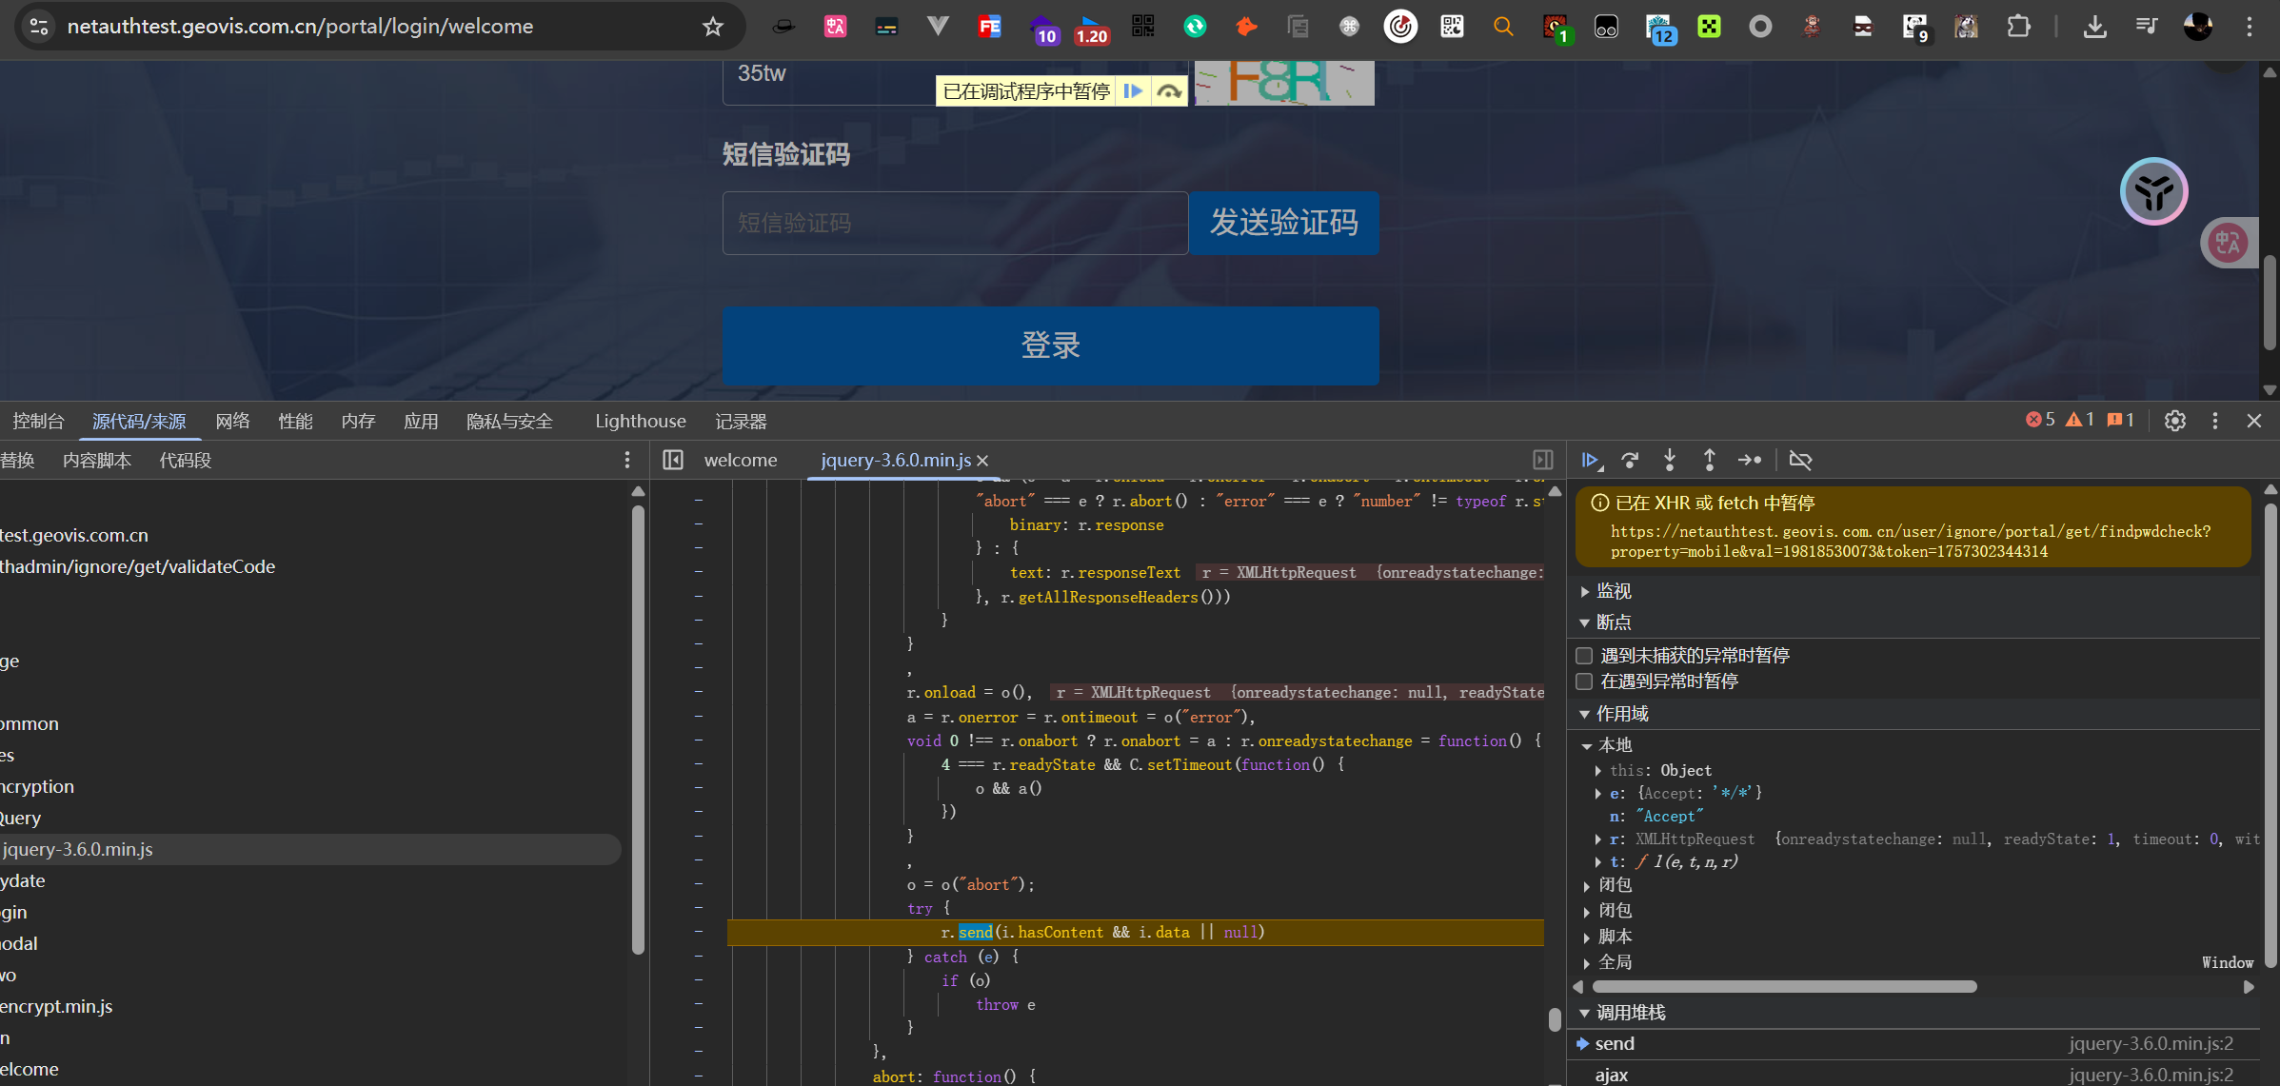Click the deactivate breakpoints icon
The height and width of the screenshot is (1086, 2280).
(x=1800, y=461)
